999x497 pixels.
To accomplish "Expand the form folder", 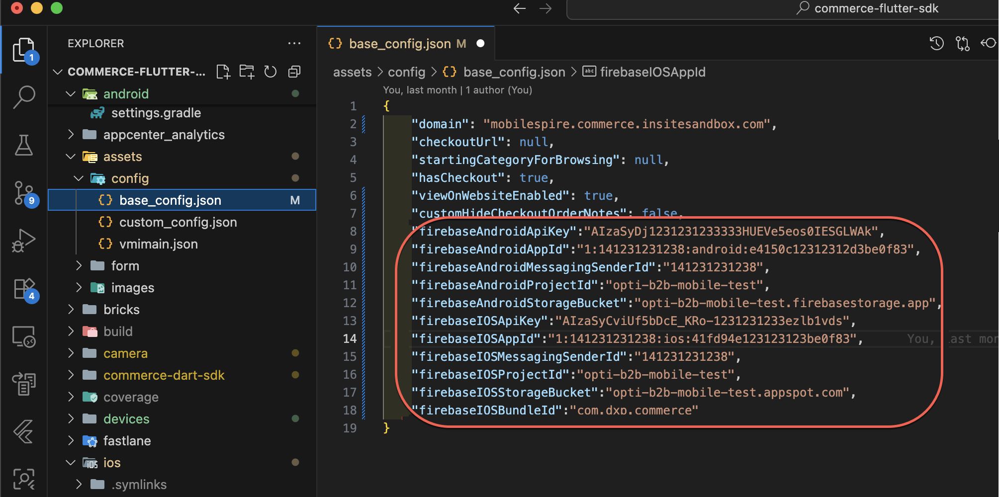I will coord(79,266).
